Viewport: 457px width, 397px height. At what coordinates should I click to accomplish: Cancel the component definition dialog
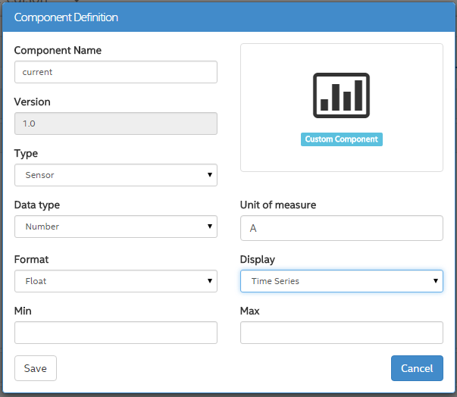pos(417,368)
